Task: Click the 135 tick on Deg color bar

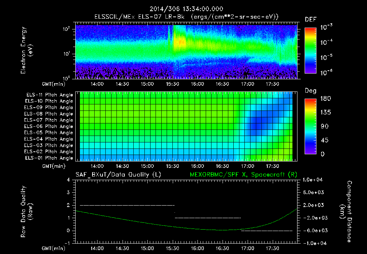Action: [x=325, y=112]
